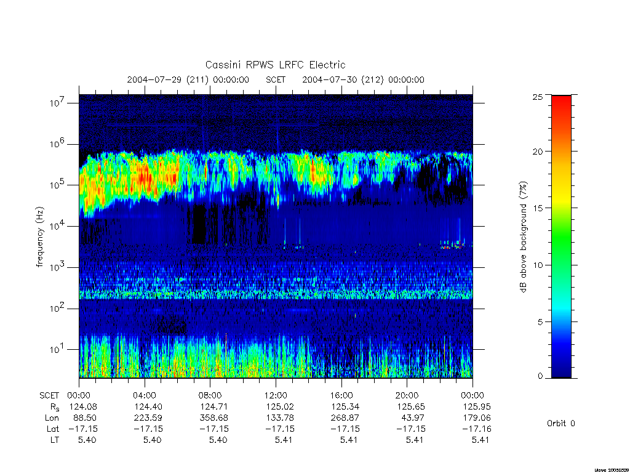Click the 25 dB label on the colorbar
630x473 pixels.
coord(538,97)
